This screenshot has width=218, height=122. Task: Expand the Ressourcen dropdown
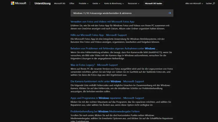point(133,3)
